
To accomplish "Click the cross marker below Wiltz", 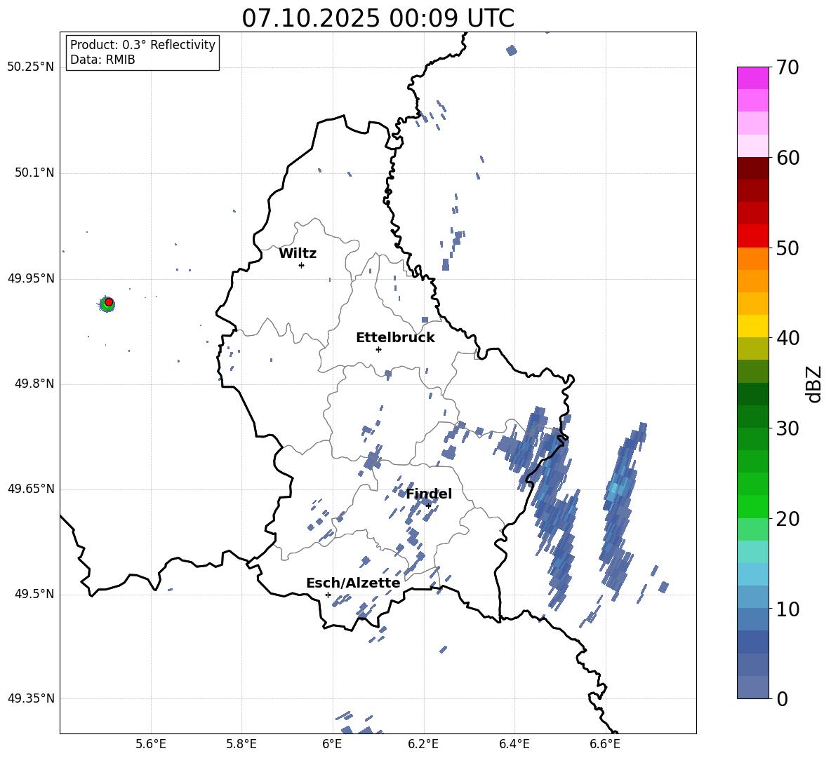I will click(x=301, y=265).
